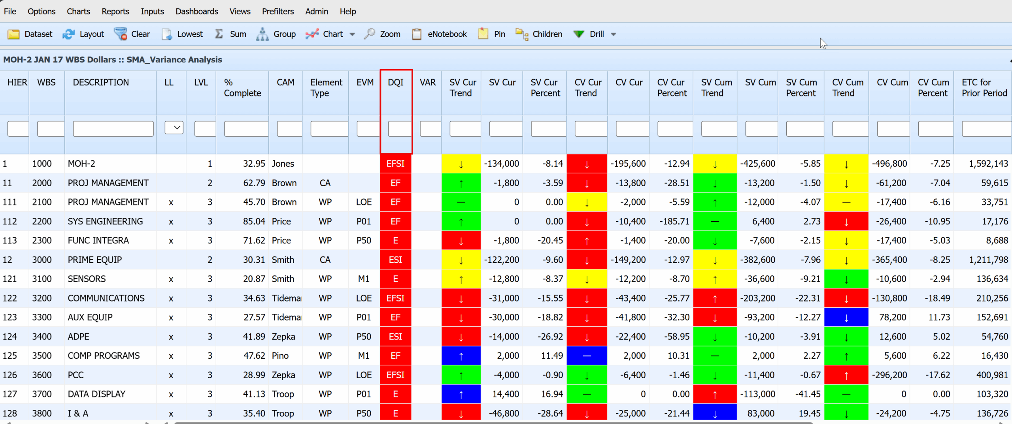
Task: Click the blue SV Cur Trend cell for COMP PROGRAMS
Action: point(461,356)
